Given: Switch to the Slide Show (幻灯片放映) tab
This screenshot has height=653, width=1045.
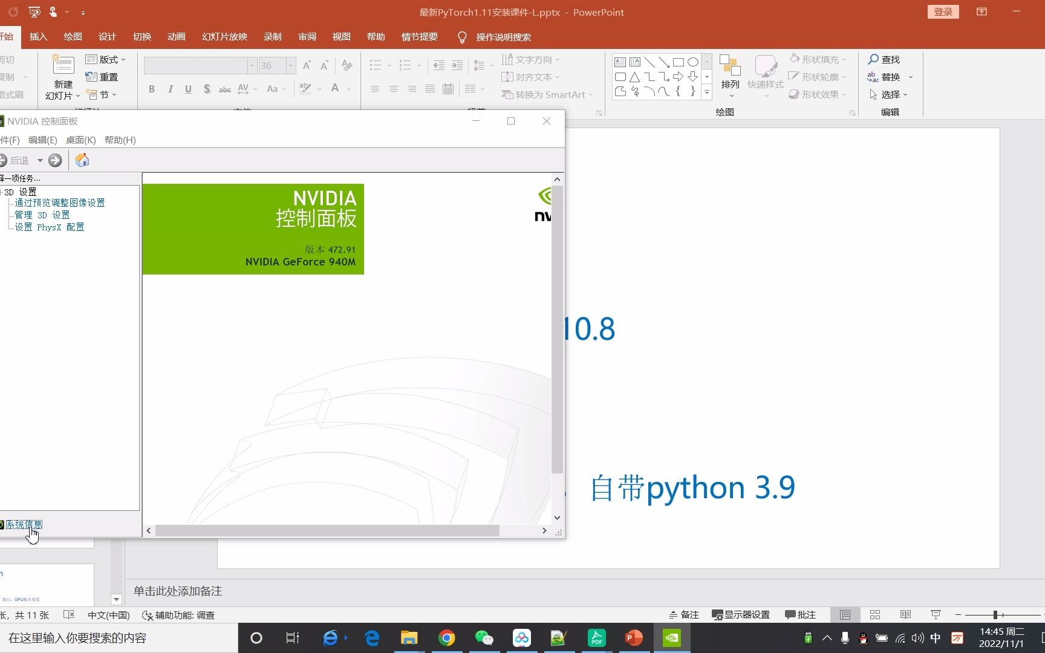Looking at the screenshot, I should click(225, 37).
